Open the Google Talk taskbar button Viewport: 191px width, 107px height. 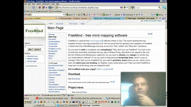pyautogui.click(x=44, y=105)
